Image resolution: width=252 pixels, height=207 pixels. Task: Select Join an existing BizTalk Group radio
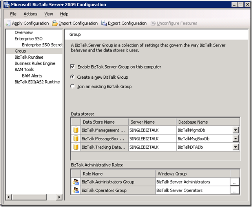[x=73, y=86]
